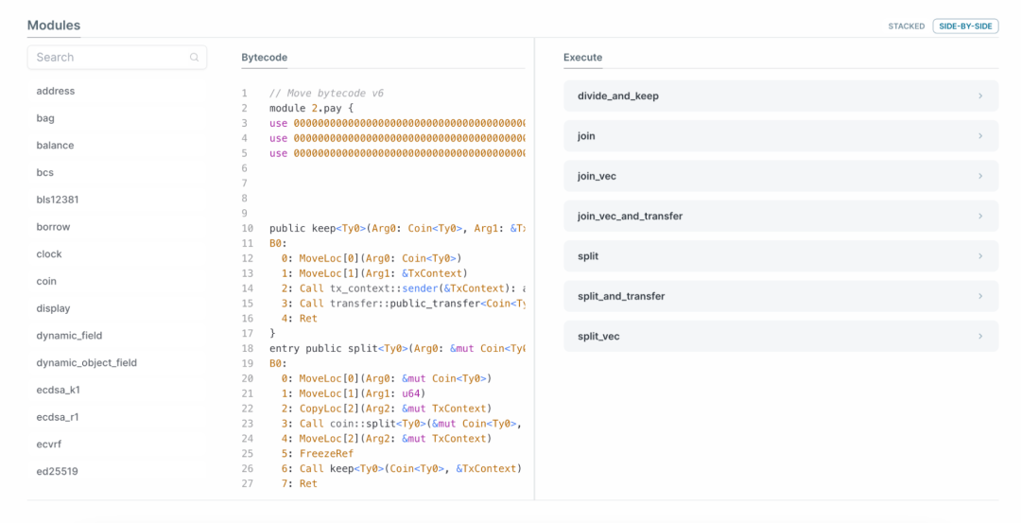The width and height of the screenshot is (1021, 523).
Task: Open the Execute tab
Action: tap(582, 58)
